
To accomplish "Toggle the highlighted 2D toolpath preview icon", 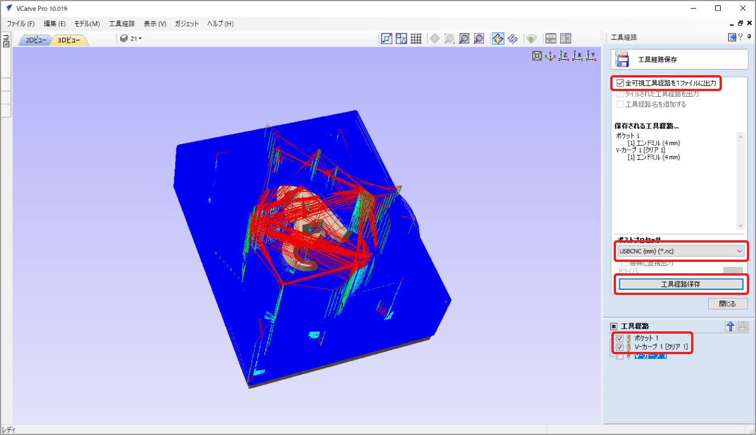I will point(498,39).
